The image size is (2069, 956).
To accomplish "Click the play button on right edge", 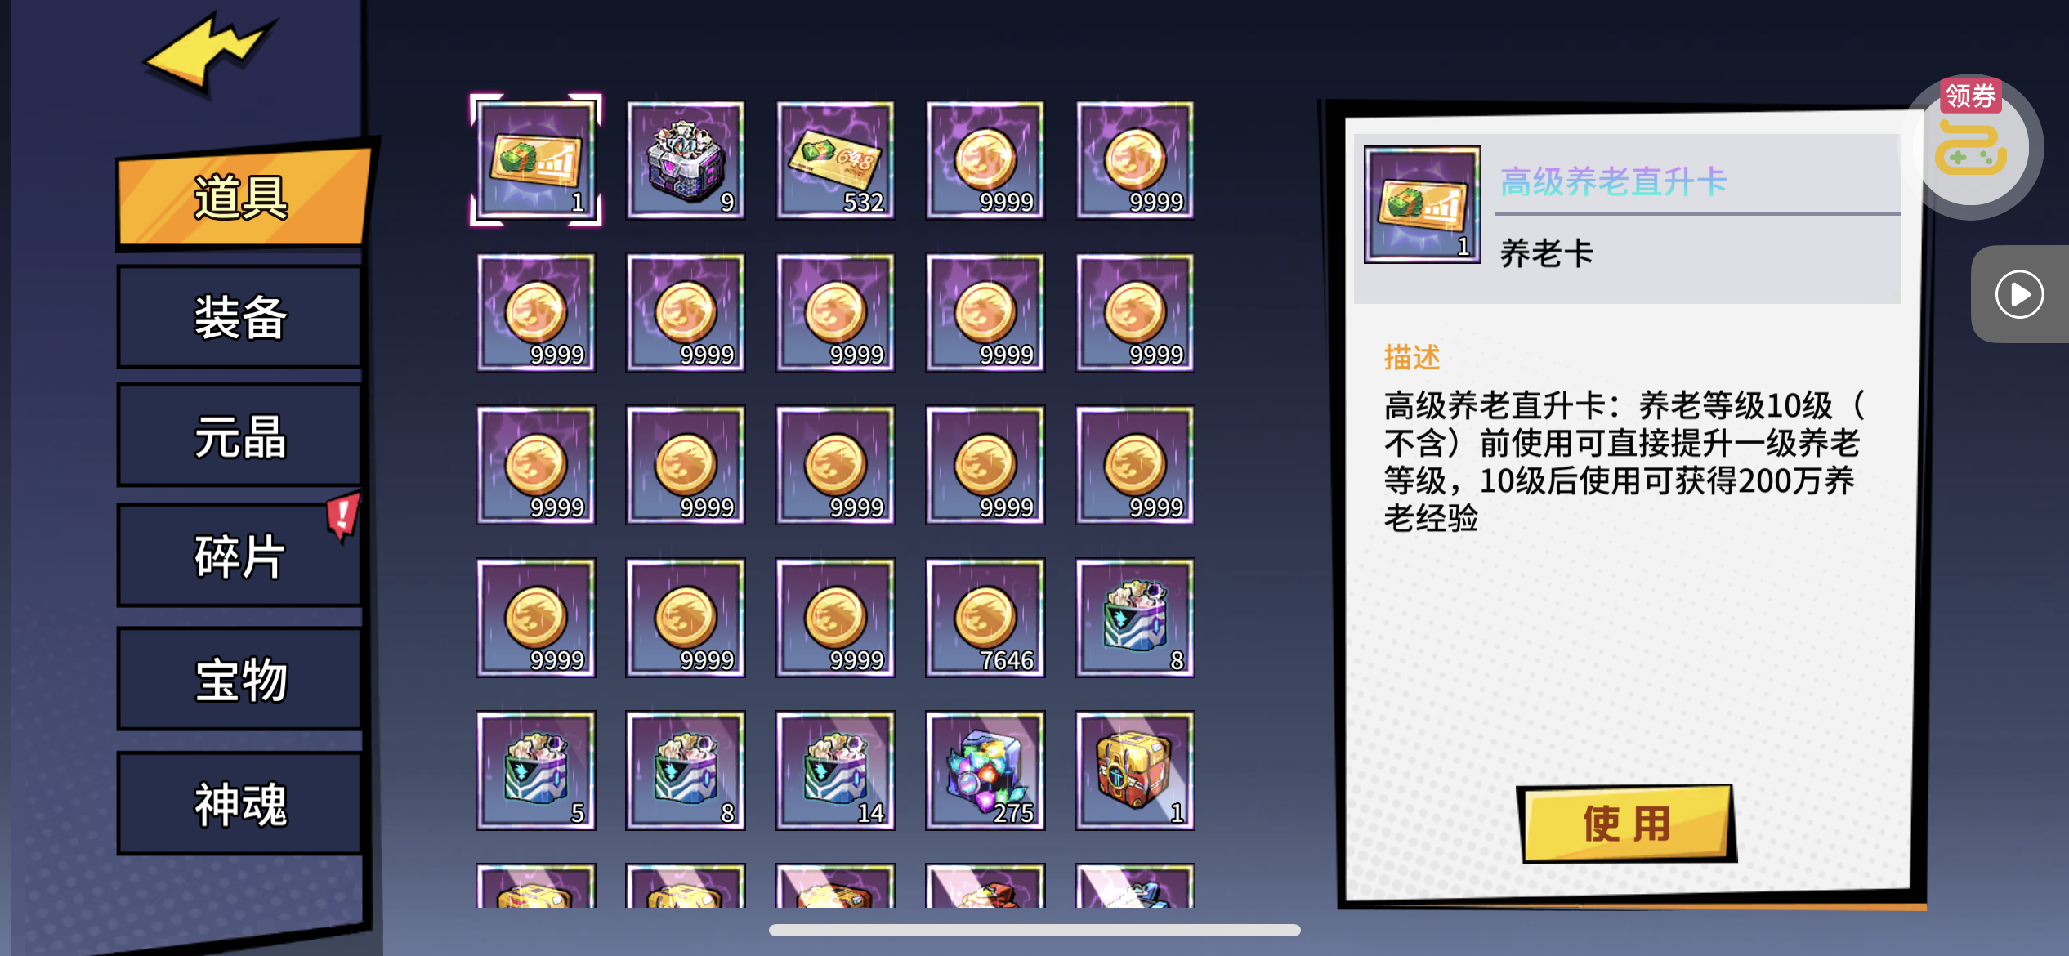I will (x=2019, y=294).
